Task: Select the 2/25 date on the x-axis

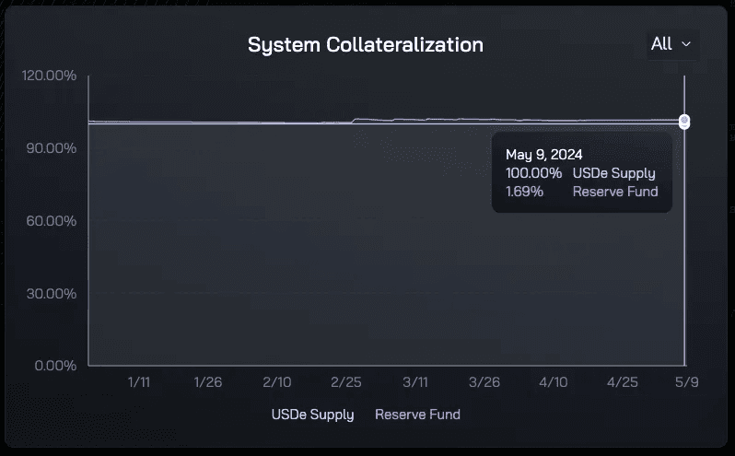Action: (346, 382)
